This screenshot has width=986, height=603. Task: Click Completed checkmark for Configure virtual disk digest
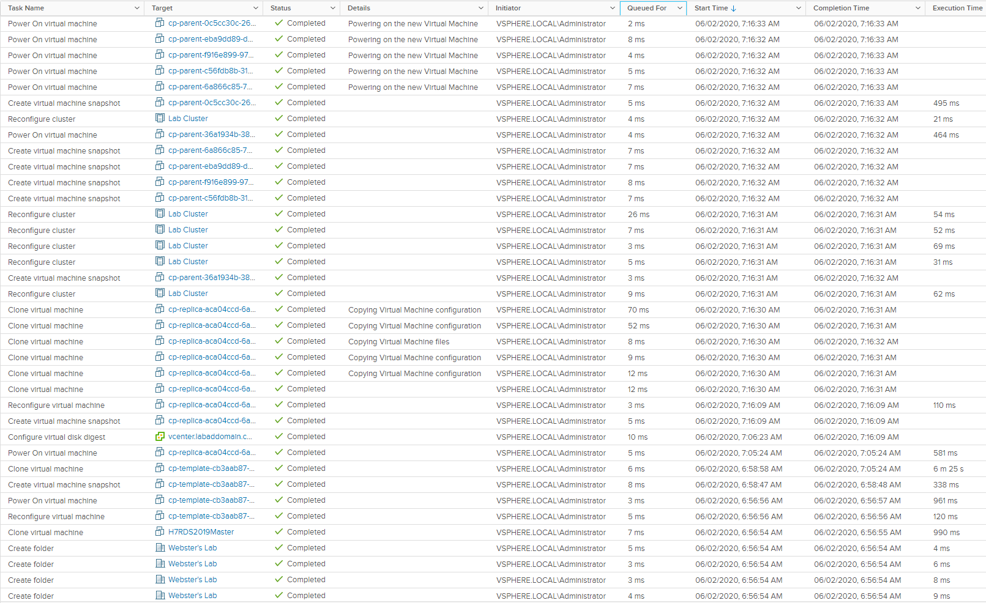(279, 437)
